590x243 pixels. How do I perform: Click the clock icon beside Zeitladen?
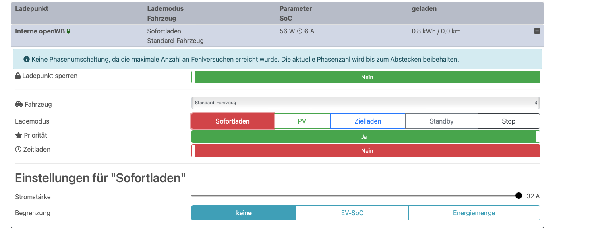tap(18, 150)
